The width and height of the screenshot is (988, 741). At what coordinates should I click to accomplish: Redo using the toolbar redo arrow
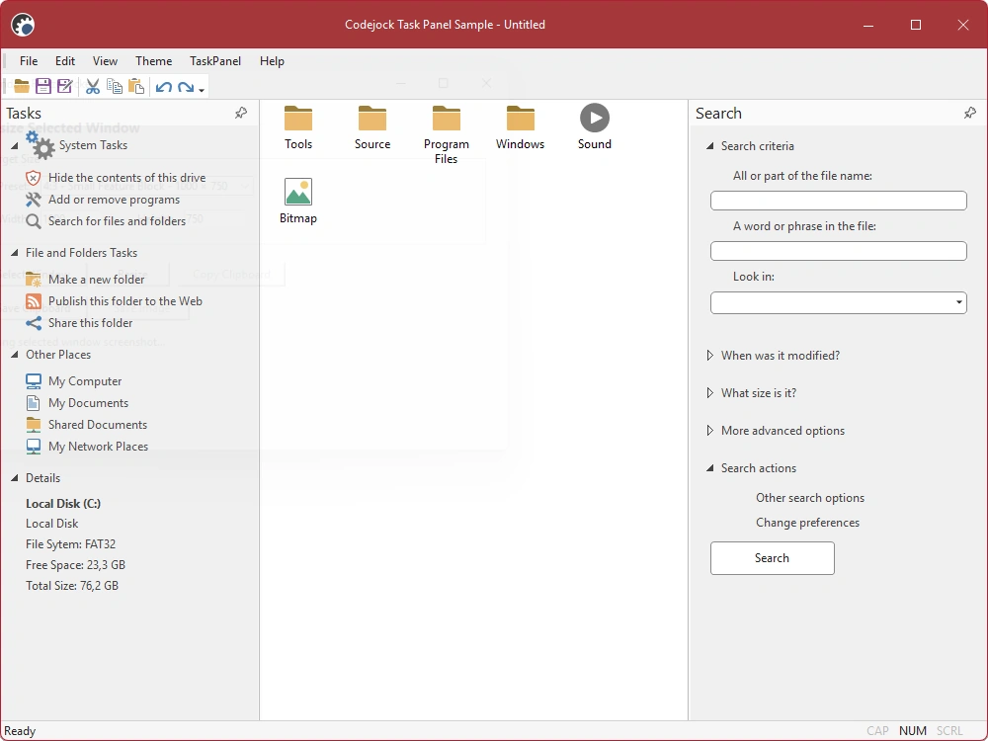click(x=186, y=87)
